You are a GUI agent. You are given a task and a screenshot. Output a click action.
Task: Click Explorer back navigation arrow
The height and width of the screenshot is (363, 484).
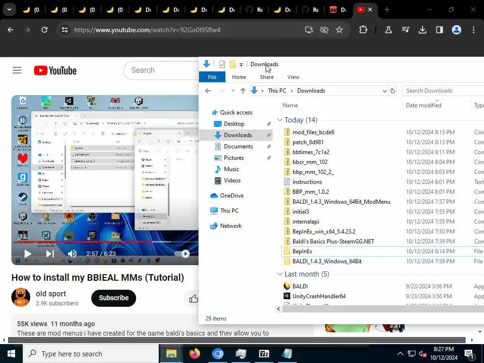tap(208, 91)
